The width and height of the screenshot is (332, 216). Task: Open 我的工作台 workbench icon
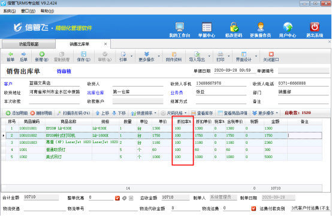tap(180, 27)
